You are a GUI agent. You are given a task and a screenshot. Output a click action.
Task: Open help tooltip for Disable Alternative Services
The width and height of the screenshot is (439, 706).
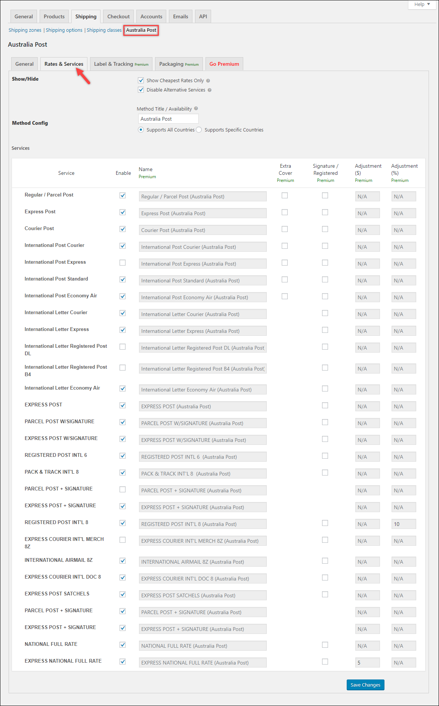[x=210, y=90]
